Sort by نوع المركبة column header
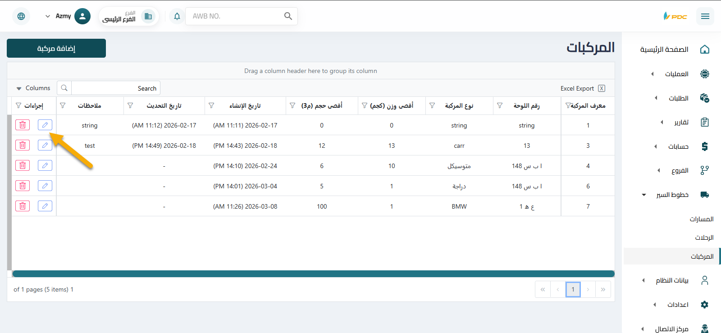 pos(459,105)
